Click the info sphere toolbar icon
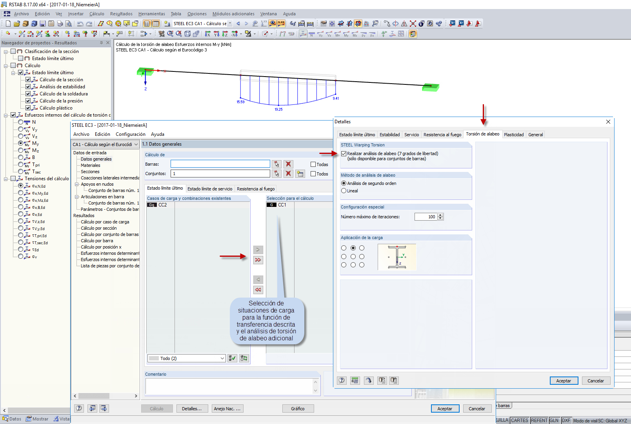The image size is (631, 424). coord(421,24)
